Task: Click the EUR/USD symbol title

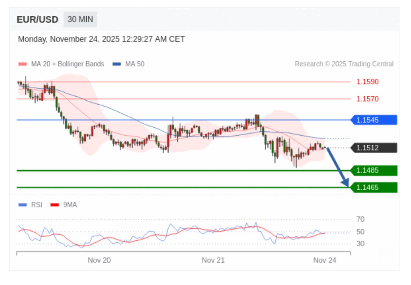Action: (38, 19)
